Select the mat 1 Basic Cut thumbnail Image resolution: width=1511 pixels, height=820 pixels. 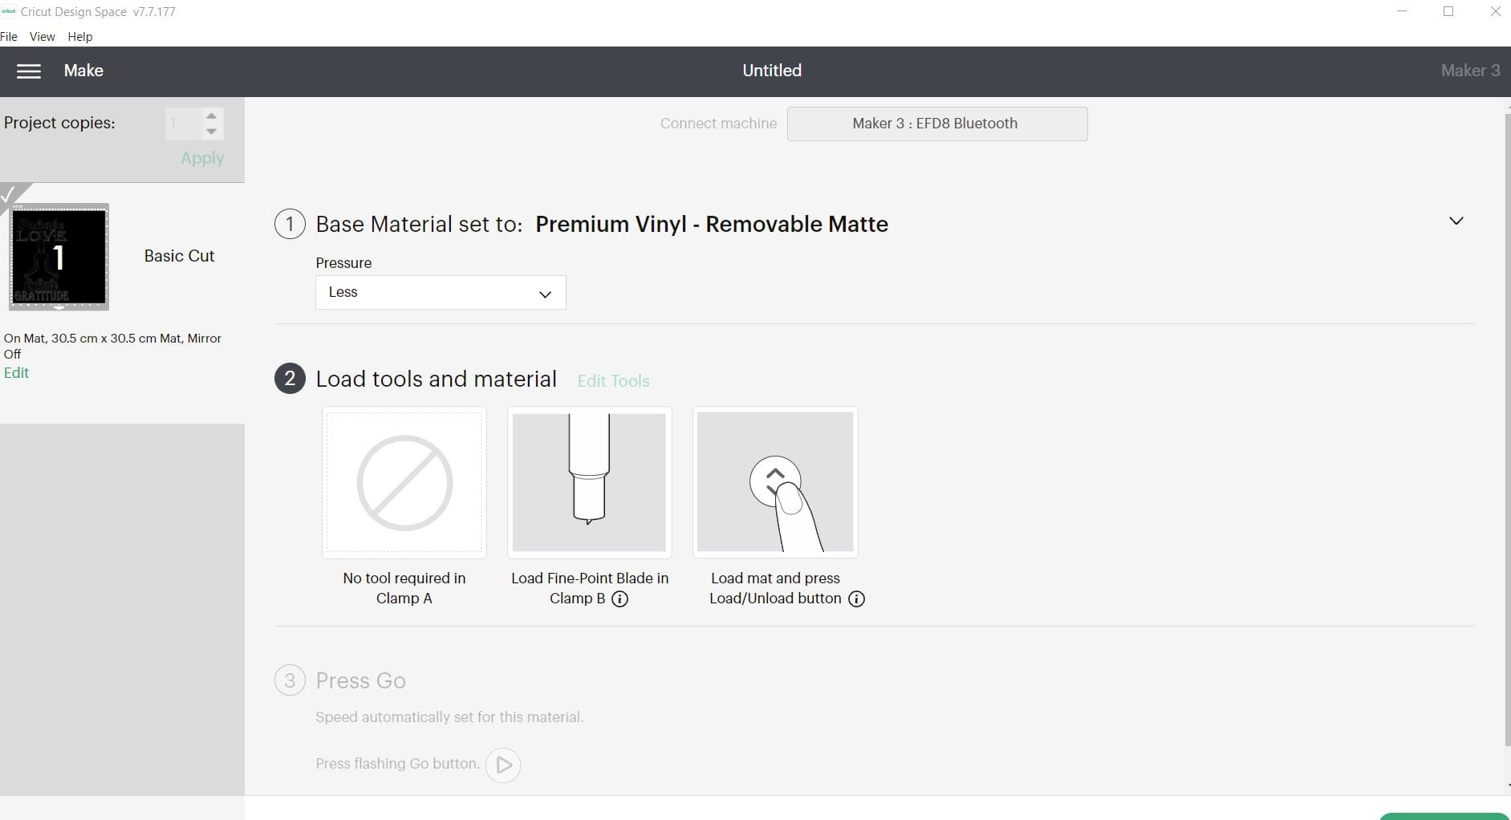click(x=59, y=257)
